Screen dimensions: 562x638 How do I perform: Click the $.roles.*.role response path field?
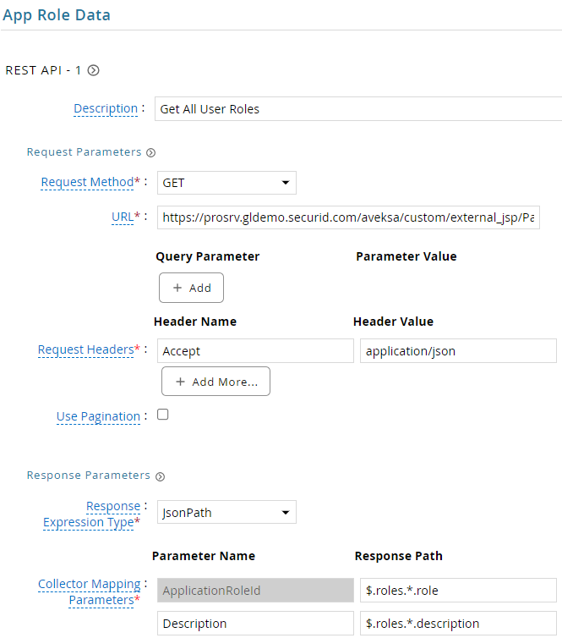pos(458,590)
